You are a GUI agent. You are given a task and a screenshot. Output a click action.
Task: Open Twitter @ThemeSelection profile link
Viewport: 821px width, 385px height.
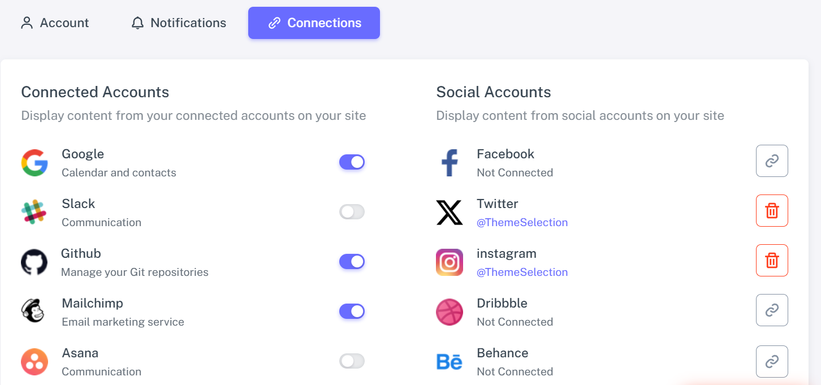[x=522, y=223]
